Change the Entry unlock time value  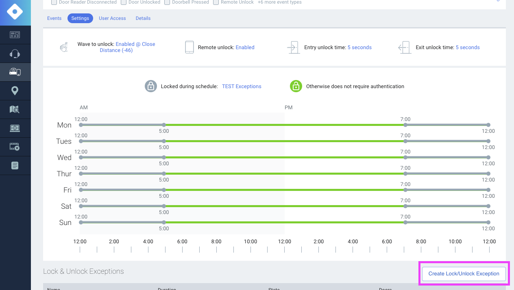point(359,48)
